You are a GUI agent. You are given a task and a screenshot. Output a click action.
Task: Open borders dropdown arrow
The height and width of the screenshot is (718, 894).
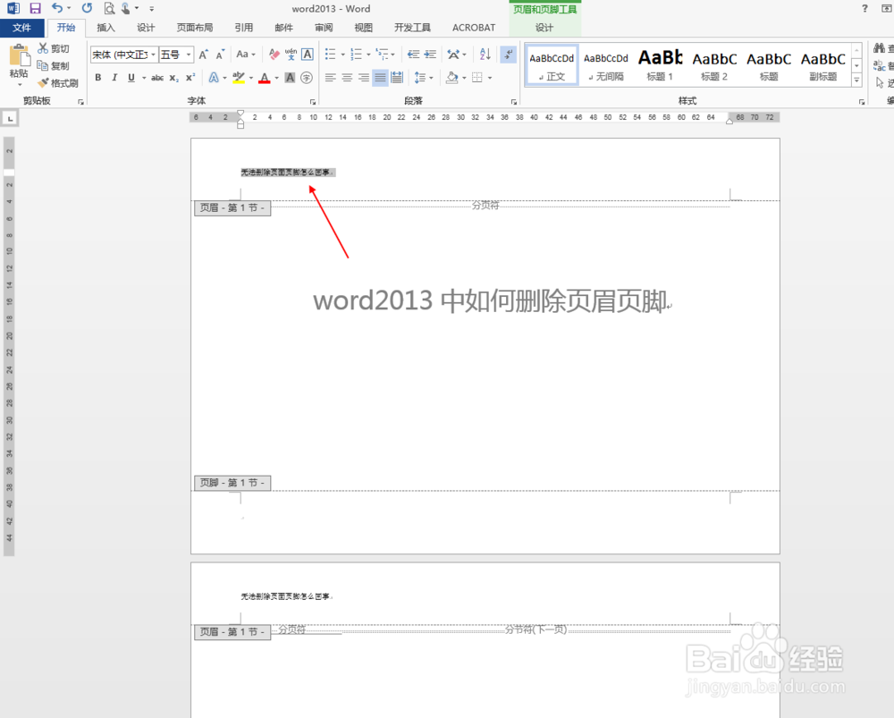490,78
